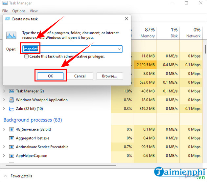The width and height of the screenshot is (207, 182).
Task: Click the Browse... button
Action: tap(109, 76)
